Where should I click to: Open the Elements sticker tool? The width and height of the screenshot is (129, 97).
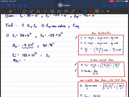(52, 11)
